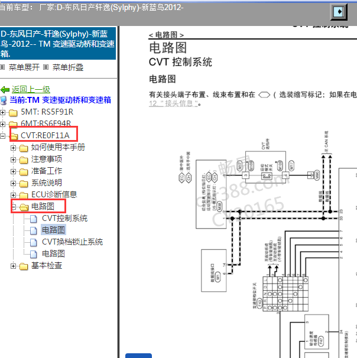Click the 如何使用本手册 folder icon

click(24, 148)
